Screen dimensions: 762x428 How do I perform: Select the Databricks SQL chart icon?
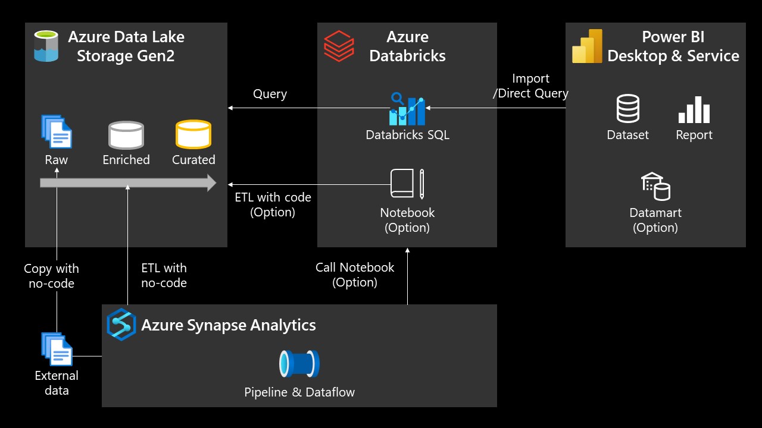coord(407,109)
